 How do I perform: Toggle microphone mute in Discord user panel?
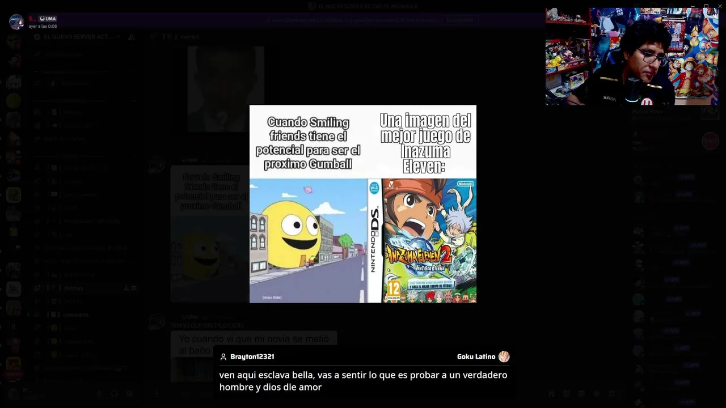pyautogui.click(x=100, y=394)
